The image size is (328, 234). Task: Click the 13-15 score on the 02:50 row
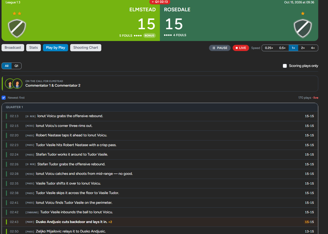pyautogui.click(x=309, y=231)
